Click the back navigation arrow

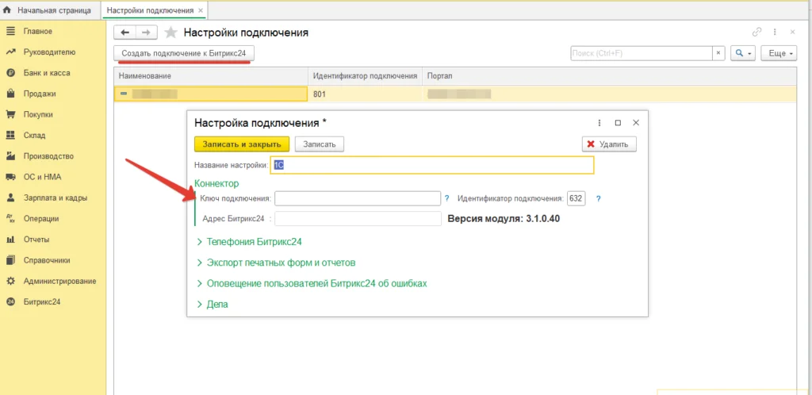(124, 33)
